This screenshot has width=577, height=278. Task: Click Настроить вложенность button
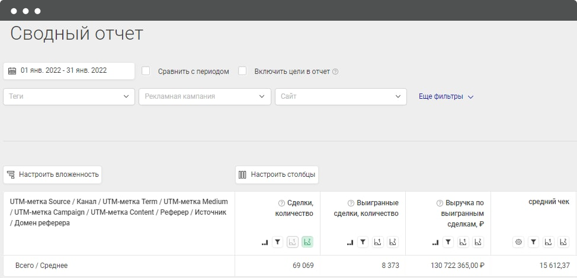coord(52,175)
